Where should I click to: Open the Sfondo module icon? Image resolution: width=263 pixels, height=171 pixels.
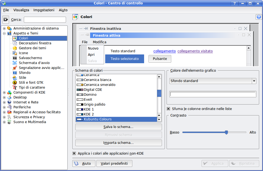[x=15, y=73]
